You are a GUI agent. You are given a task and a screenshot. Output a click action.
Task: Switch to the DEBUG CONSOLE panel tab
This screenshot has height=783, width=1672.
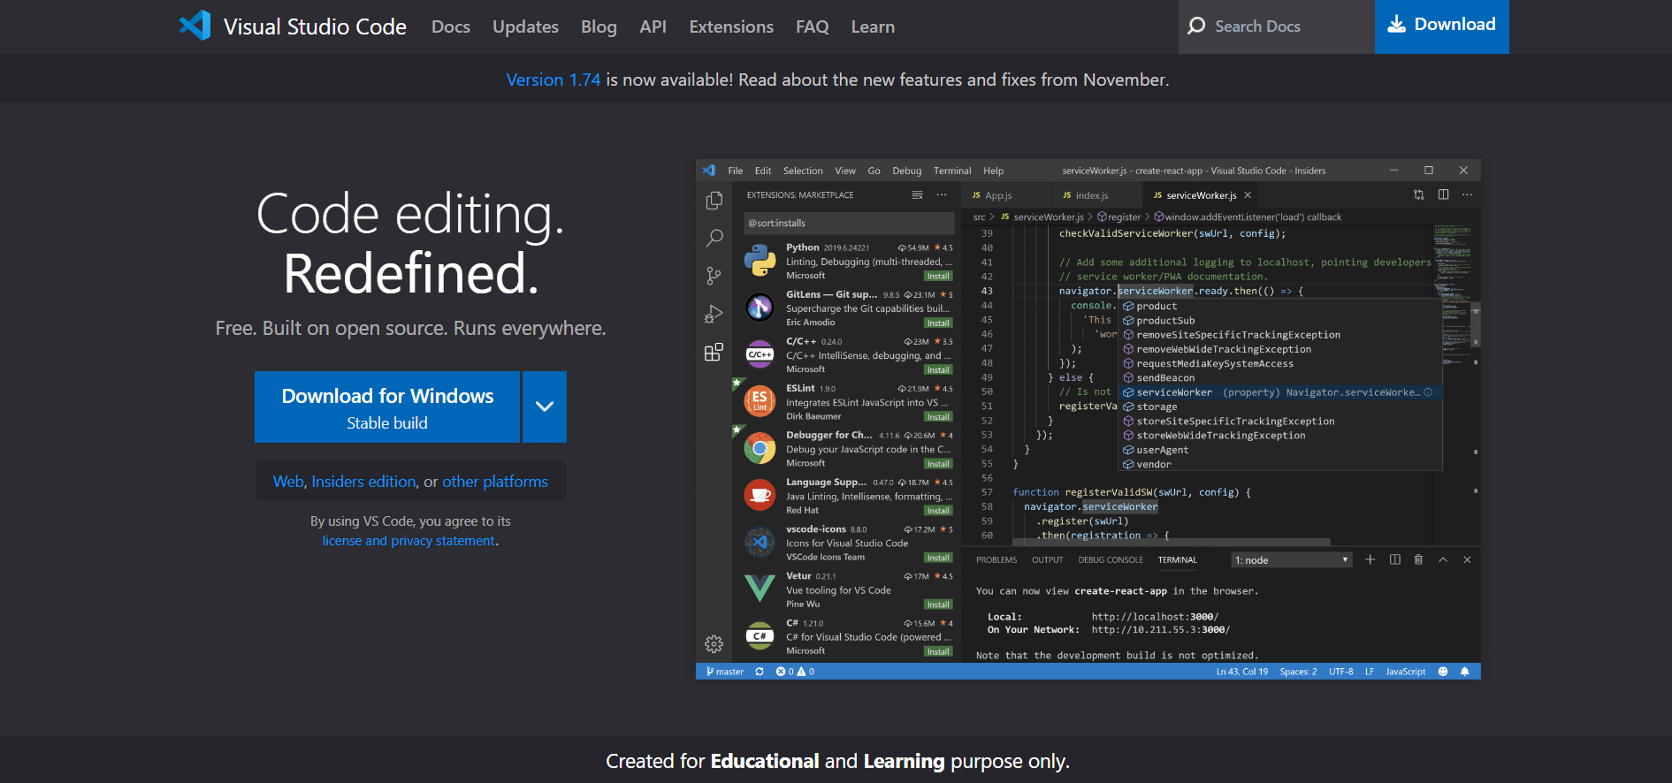point(1111,559)
